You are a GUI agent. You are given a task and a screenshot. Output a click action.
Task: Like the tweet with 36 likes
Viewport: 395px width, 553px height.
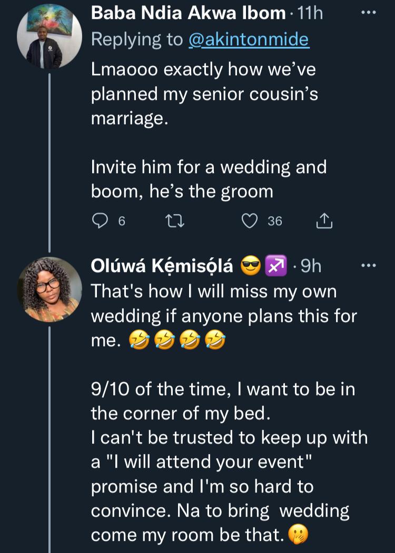pos(249,222)
